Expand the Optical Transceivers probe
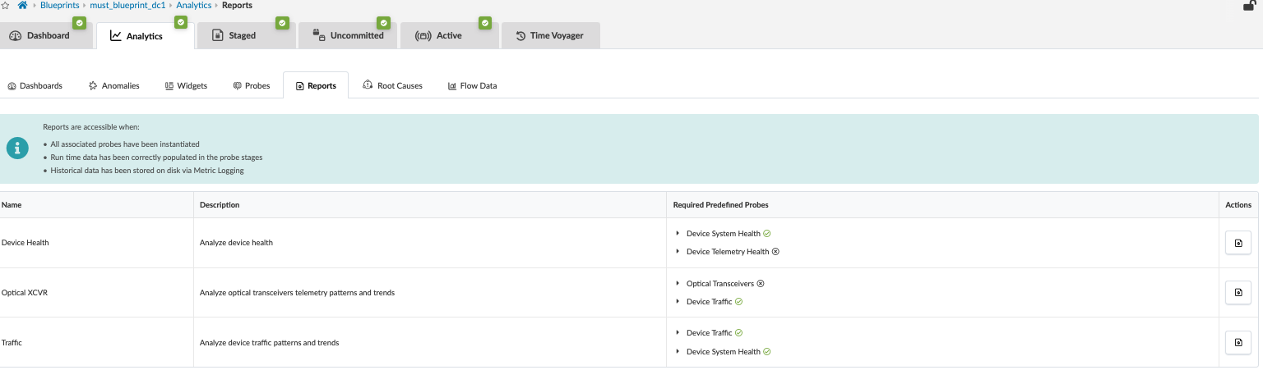Viewport: 1263px width, 370px height. tap(678, 284)
